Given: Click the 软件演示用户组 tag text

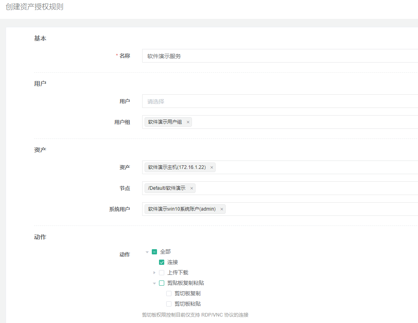Looking at the screenshot, I should (x=165, y=122).
